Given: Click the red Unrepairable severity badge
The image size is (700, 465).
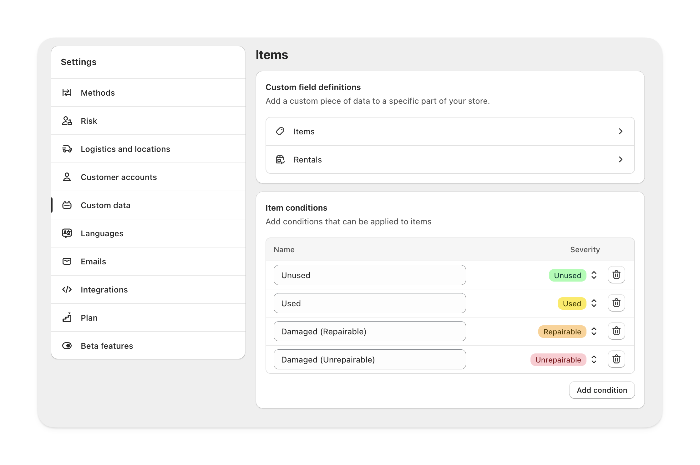Looking at the screenshot, I should click(558, 359).
